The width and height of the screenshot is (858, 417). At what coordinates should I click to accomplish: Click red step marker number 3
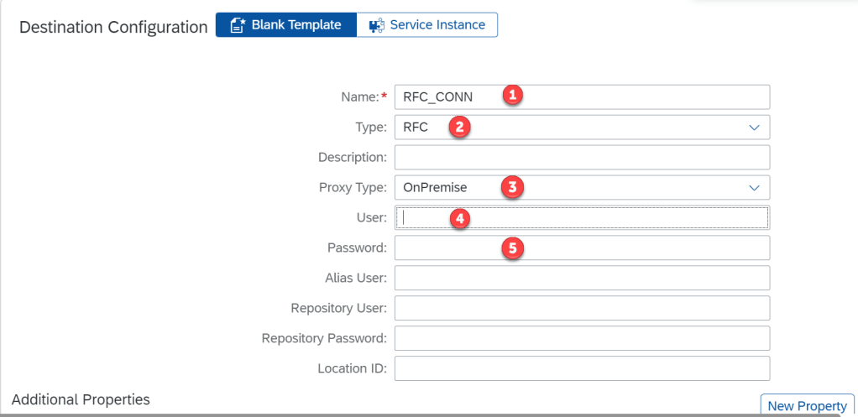point(512,187)
